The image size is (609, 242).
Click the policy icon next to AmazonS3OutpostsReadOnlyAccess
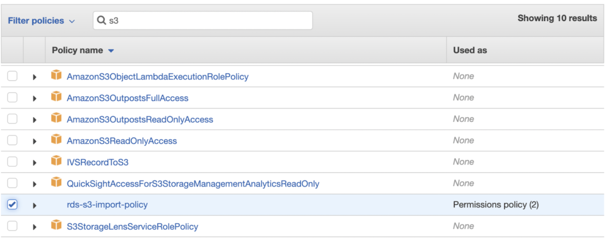tap(56, 119)
